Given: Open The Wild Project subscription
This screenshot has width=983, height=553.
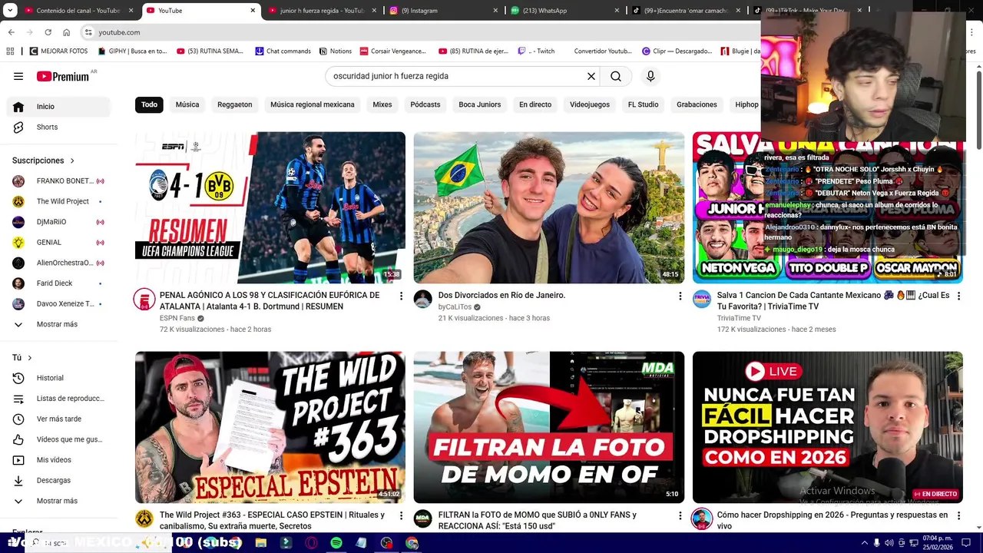Looking at the screenshot, I should click(x=58, y=201).
